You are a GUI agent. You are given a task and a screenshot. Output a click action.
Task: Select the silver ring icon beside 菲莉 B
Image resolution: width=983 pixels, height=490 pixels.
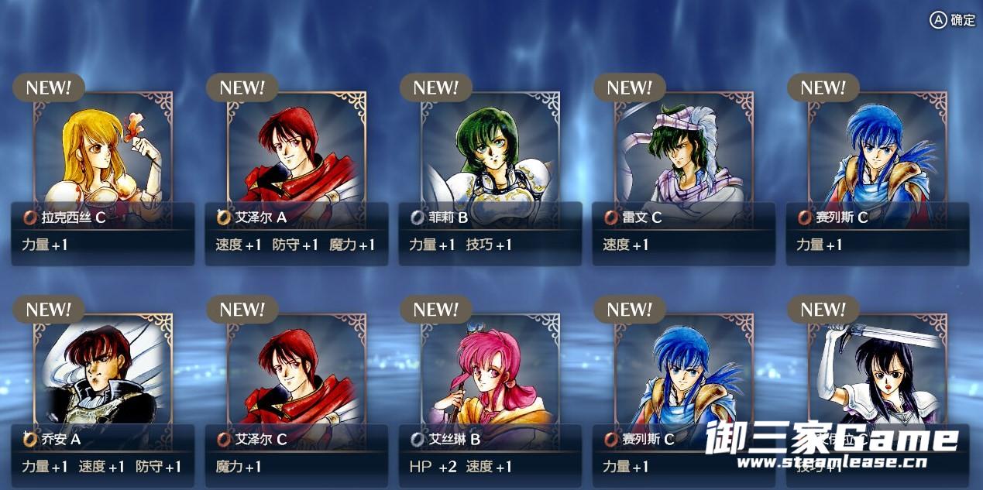(417, 218)
